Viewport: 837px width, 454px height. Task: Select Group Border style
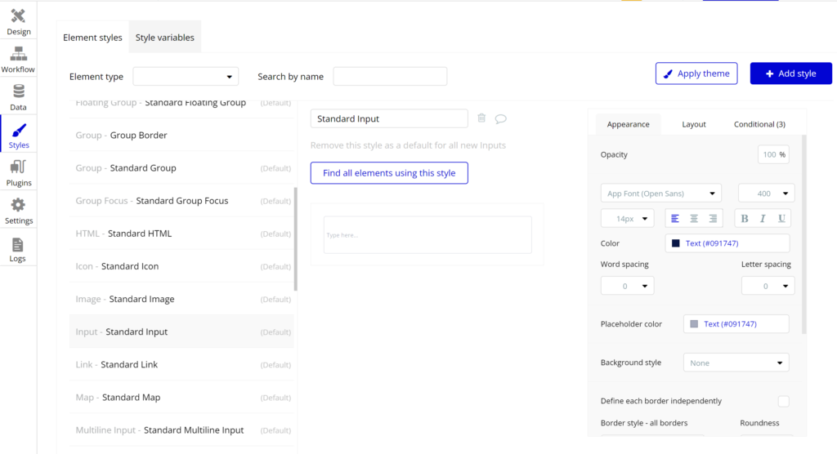click(181, 135)
